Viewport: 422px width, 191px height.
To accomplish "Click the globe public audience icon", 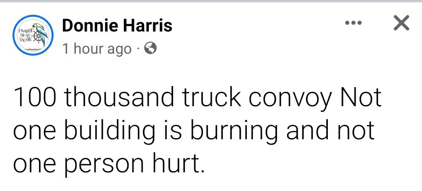I will pyautogui.click(x=150, y=49).
